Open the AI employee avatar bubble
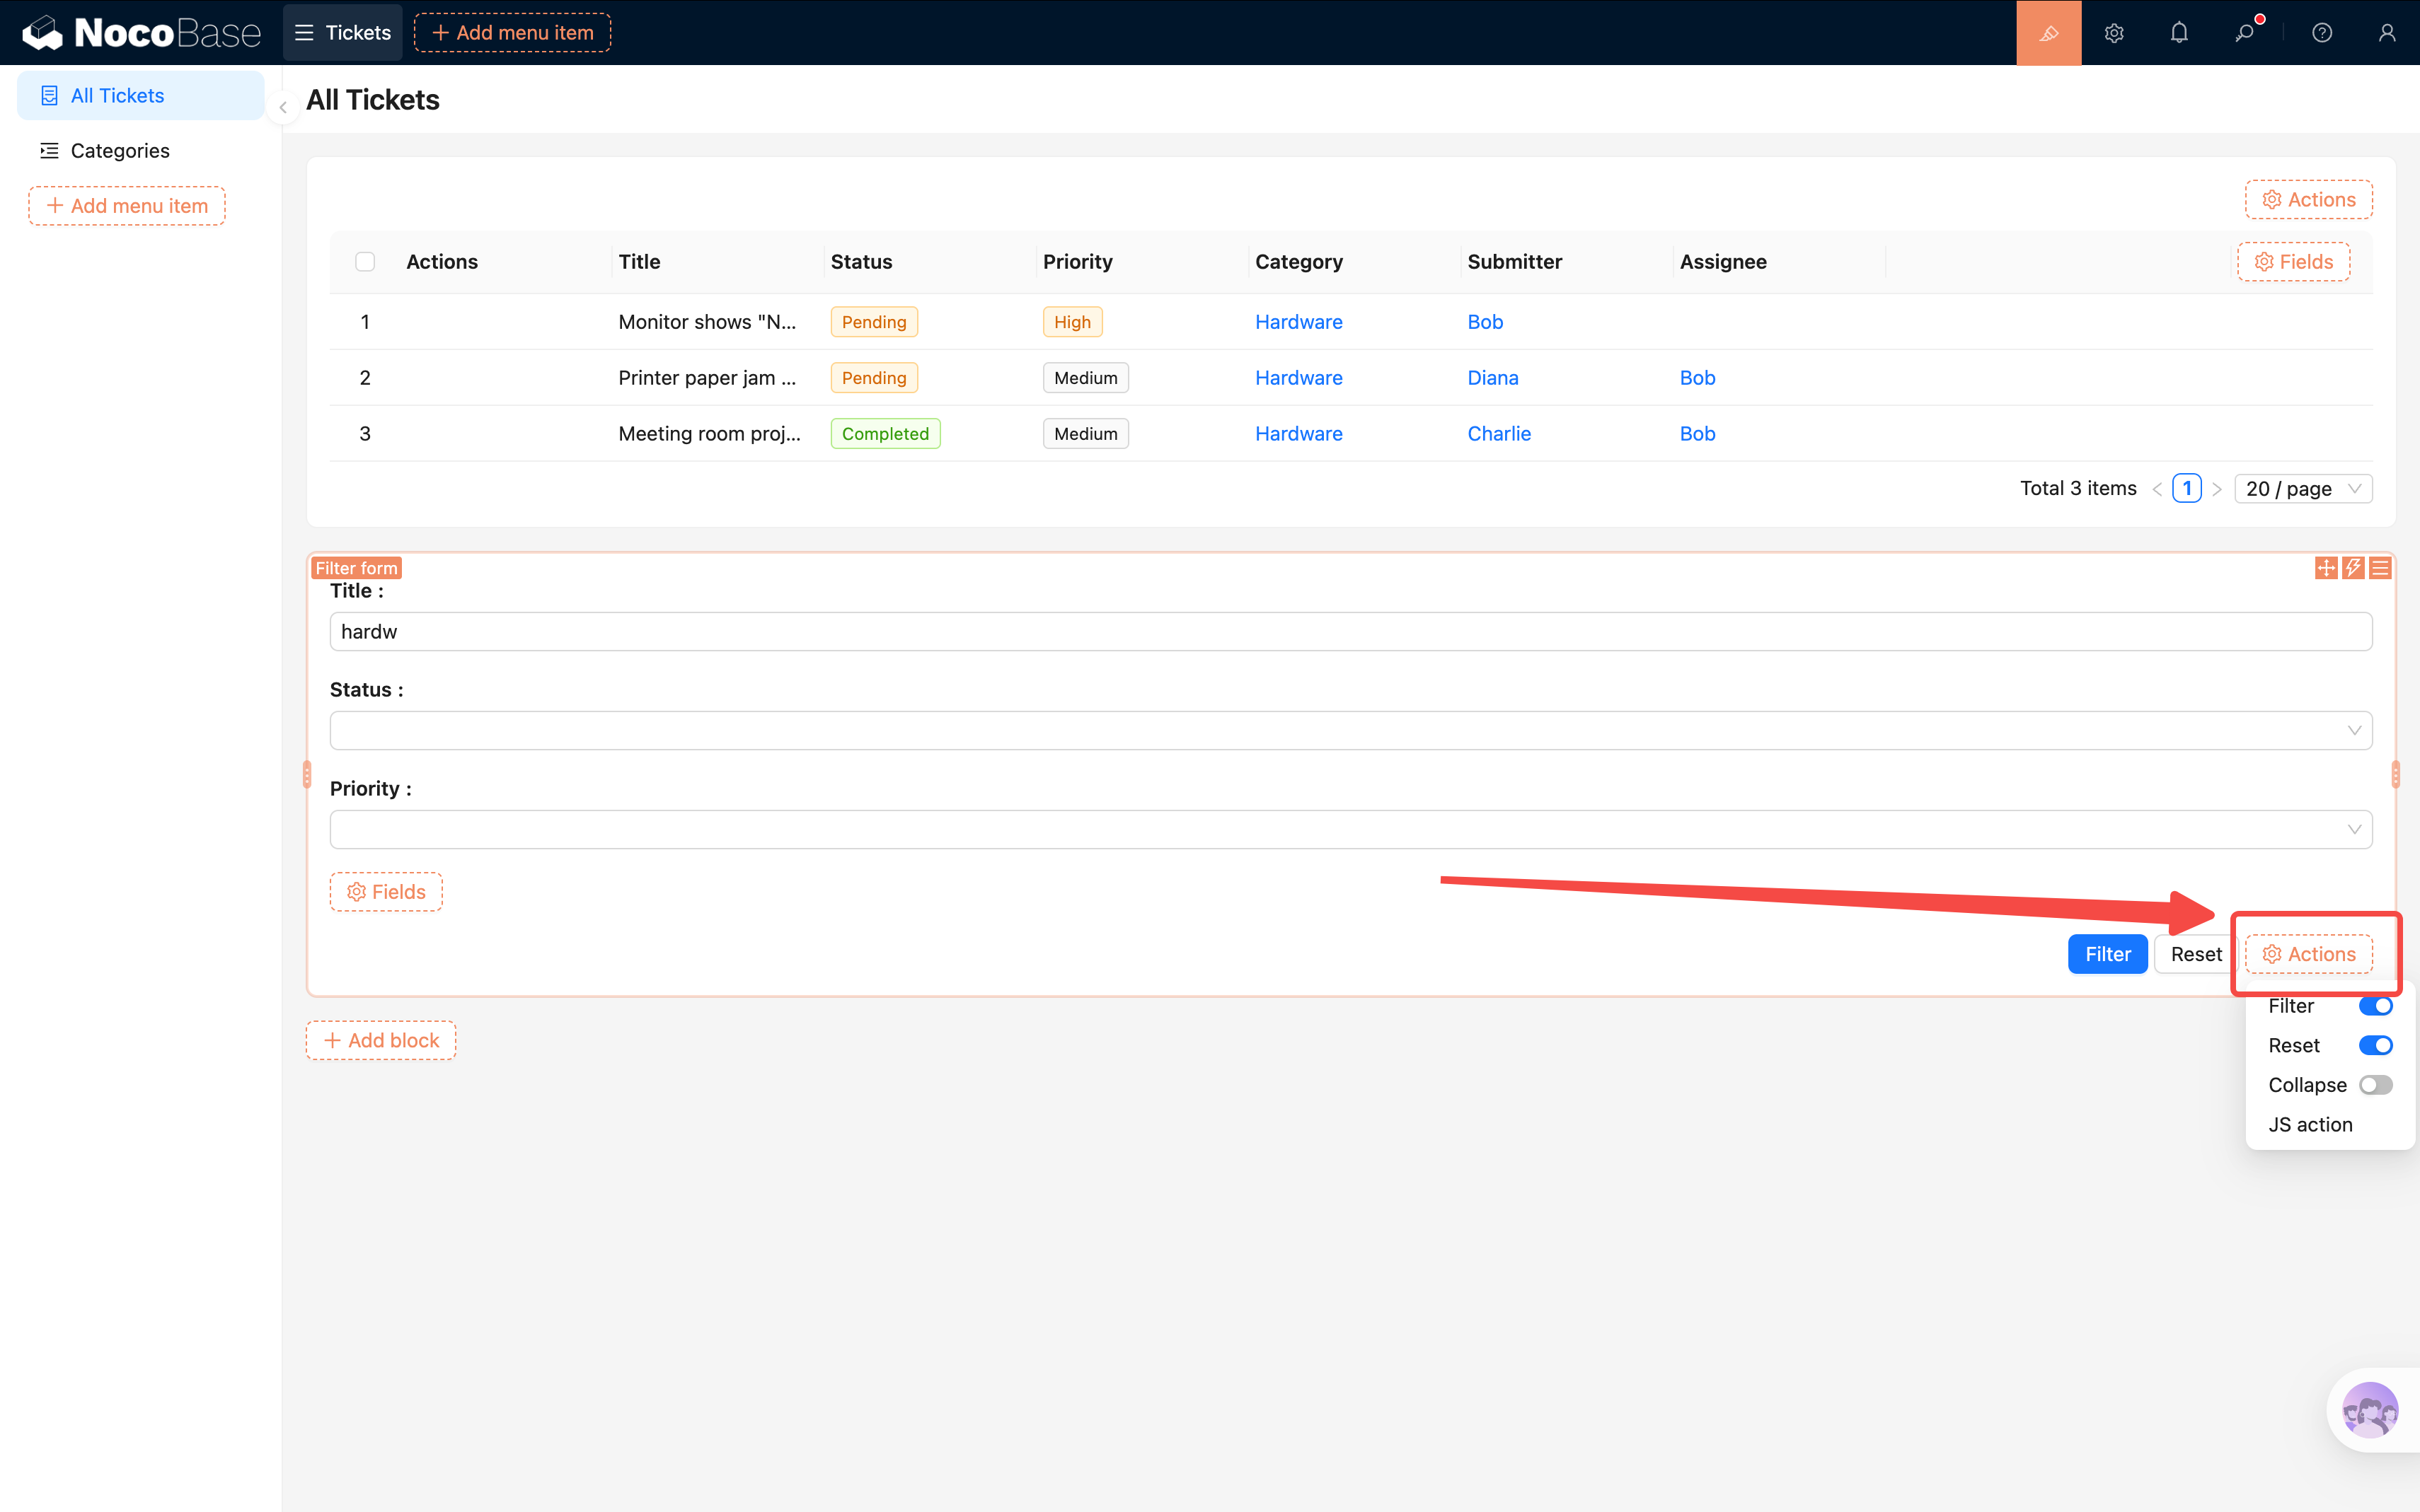Image resolution: width=2420 pixels, height=1512 pixels. (x=2369, y=1410)
